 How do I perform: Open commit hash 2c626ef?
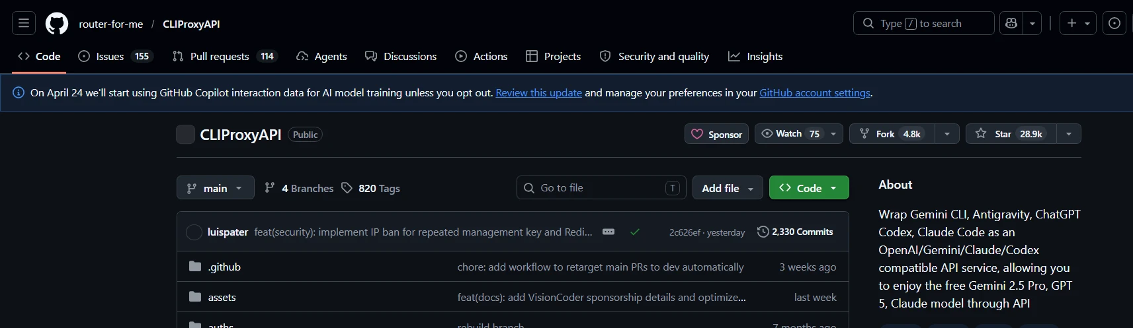pos(685,232)
